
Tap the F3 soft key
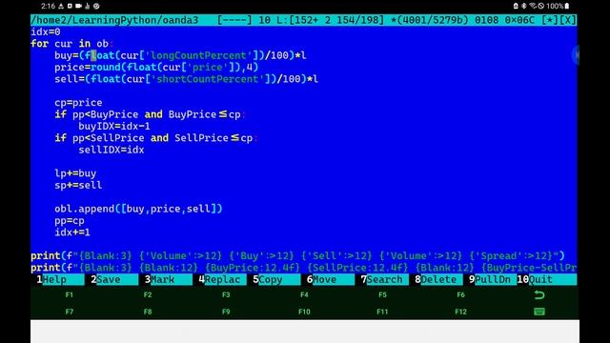pos(226,294)
